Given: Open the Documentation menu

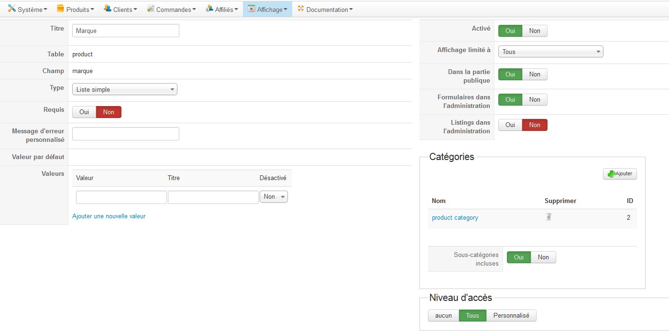Looking at the screenshot, I should (x=327, y=10).
